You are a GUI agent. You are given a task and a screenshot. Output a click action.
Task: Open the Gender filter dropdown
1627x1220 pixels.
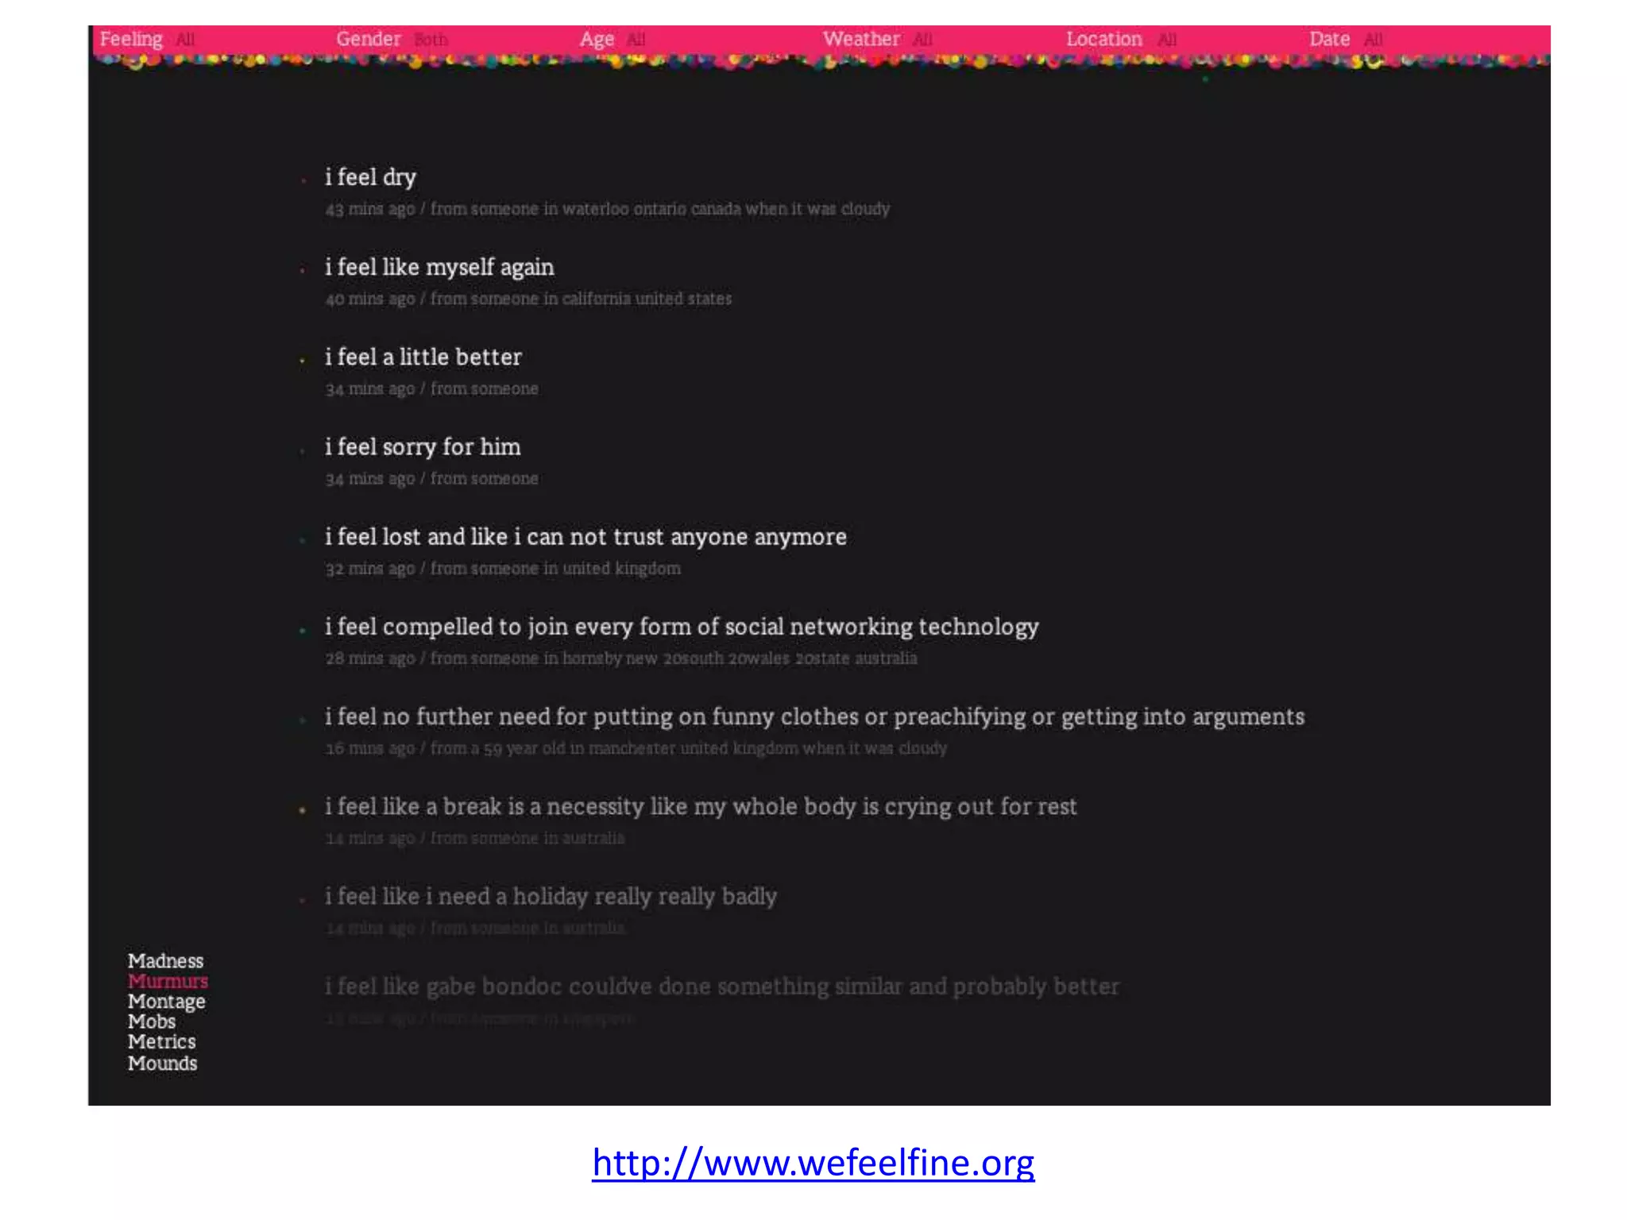pos(392,39)
